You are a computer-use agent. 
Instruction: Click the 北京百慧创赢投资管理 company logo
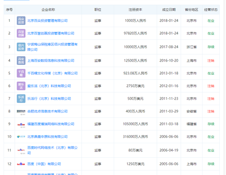[21, 34]
